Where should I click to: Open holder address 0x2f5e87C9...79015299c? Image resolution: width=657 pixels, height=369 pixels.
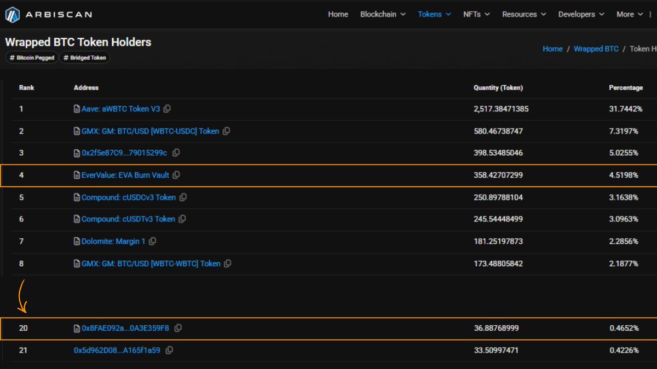pyautogui.click(x=125, y=153)
